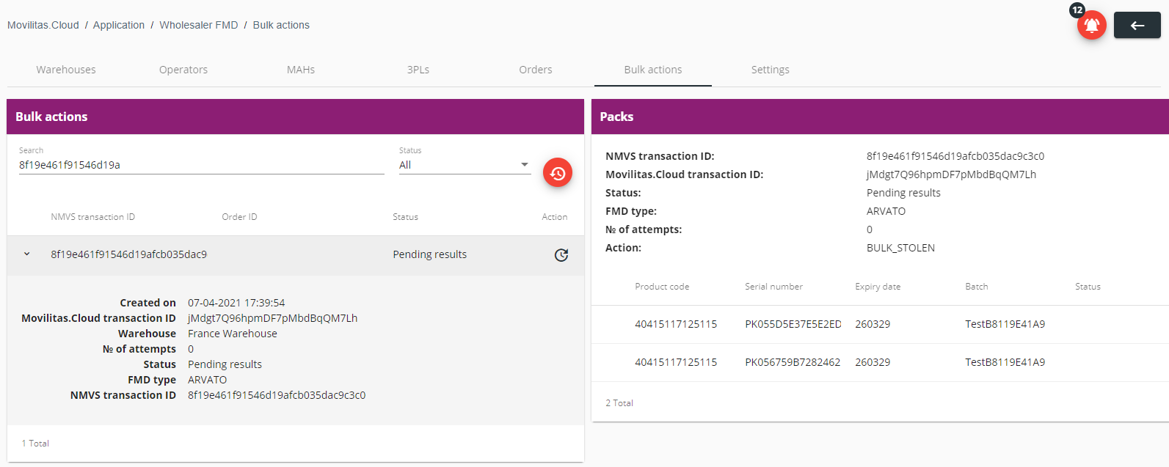This screenshot has width=1169, height=467.
Task: Click Product code column header
Action: tap(662, 287)
